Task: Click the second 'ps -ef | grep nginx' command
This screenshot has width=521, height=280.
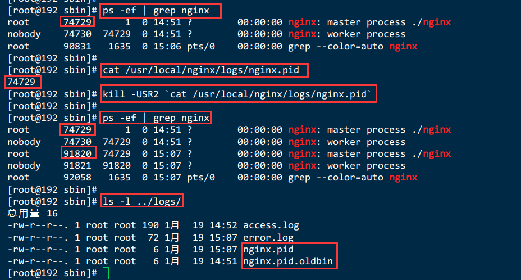Action: pos(156,118)
